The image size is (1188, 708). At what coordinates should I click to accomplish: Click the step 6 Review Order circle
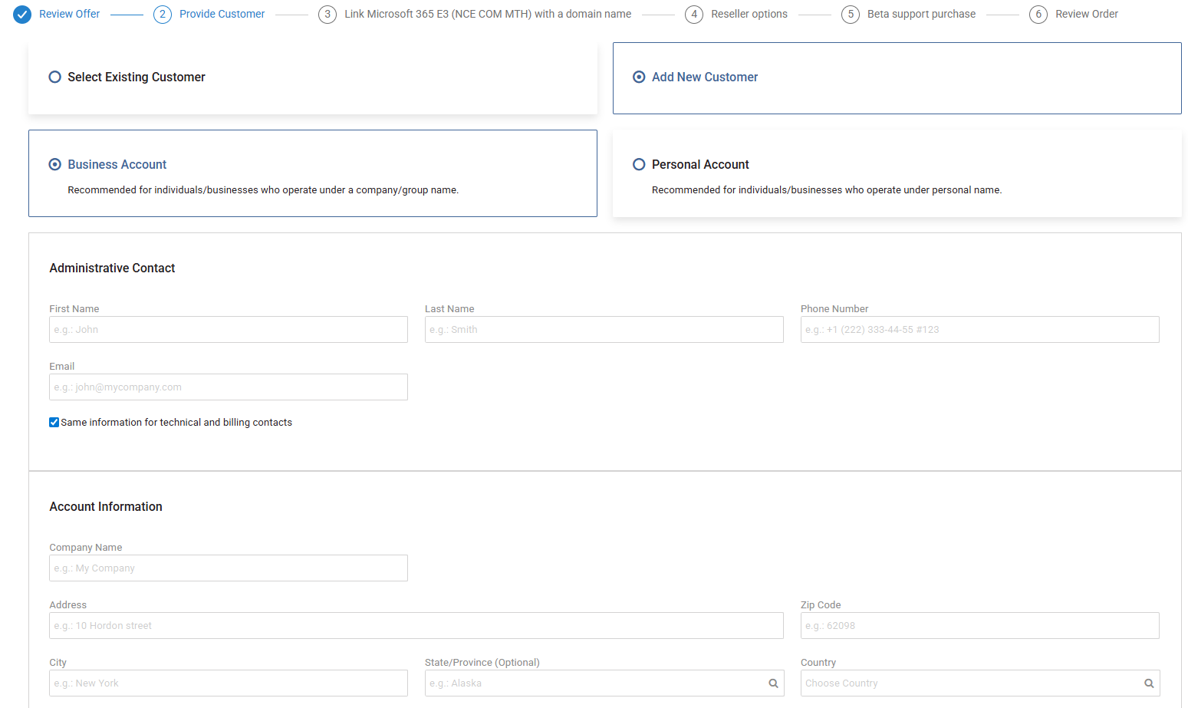pos(1038,15)
